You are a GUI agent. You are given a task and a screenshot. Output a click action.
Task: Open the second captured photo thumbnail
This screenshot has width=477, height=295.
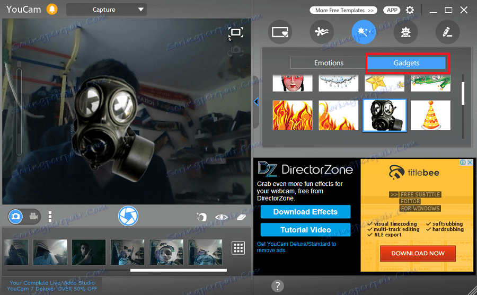point(50,252)
